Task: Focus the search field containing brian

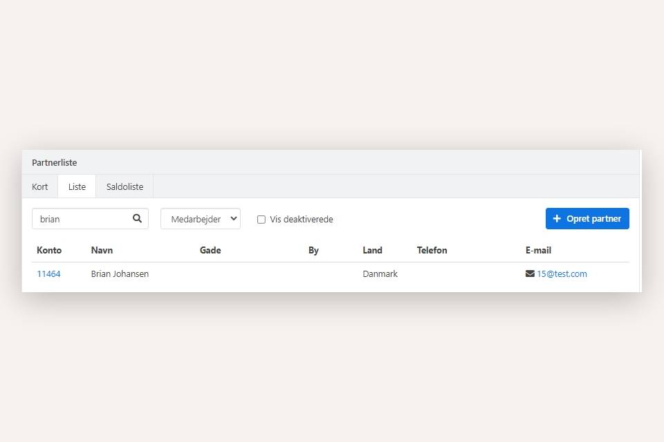Action: click(x=82, y=219)
